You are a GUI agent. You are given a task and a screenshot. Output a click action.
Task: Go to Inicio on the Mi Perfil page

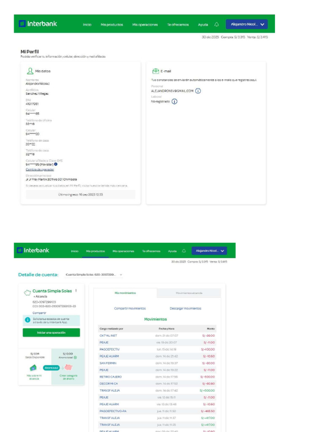(x=87, y=25)
